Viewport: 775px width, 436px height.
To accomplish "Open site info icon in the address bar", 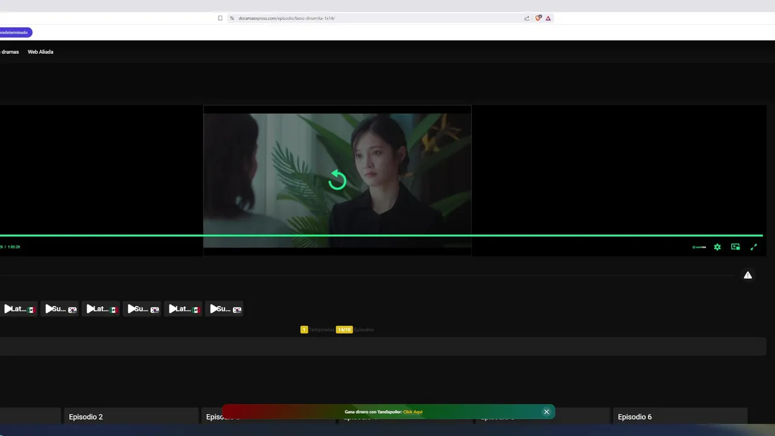I will (x=232, y=18).
